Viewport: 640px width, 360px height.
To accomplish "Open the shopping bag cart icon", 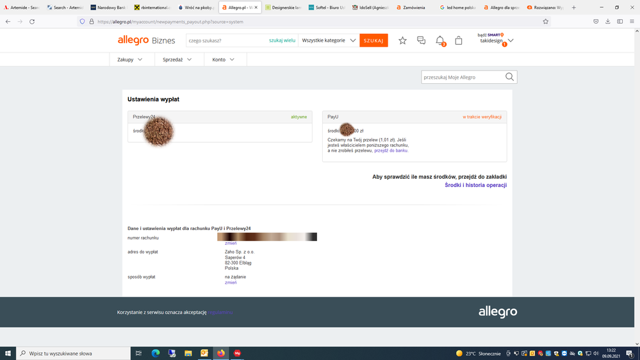I will pos(459,40).
